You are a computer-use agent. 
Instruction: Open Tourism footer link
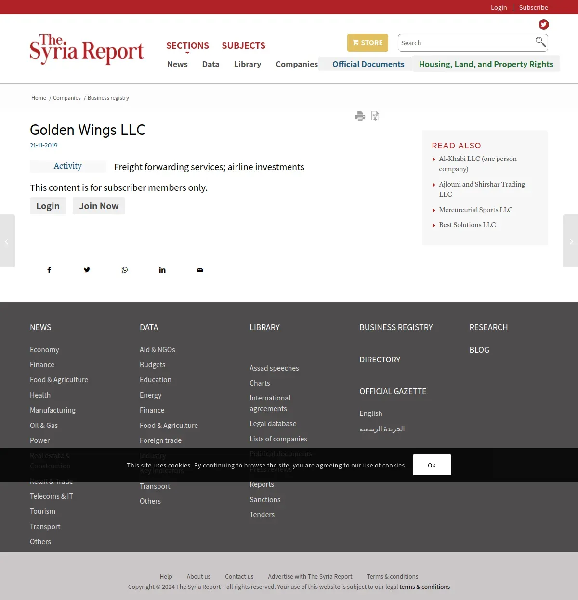pos(42,511)
